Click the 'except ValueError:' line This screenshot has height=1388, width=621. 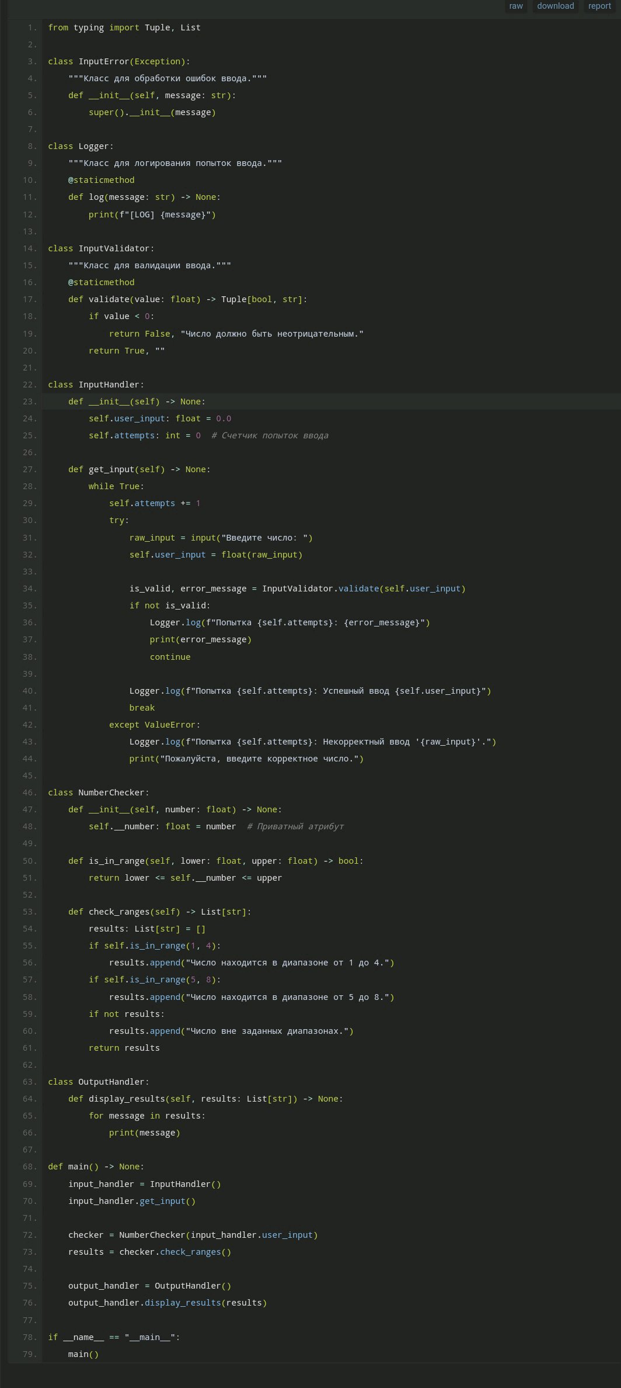pos(154,725)
